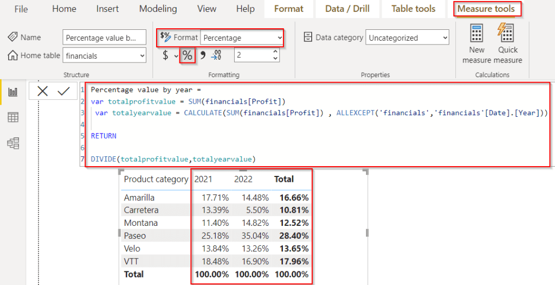Screen dimensions: 555x285
Task: Select the Amarilla row label
Action: click(139, 198)
